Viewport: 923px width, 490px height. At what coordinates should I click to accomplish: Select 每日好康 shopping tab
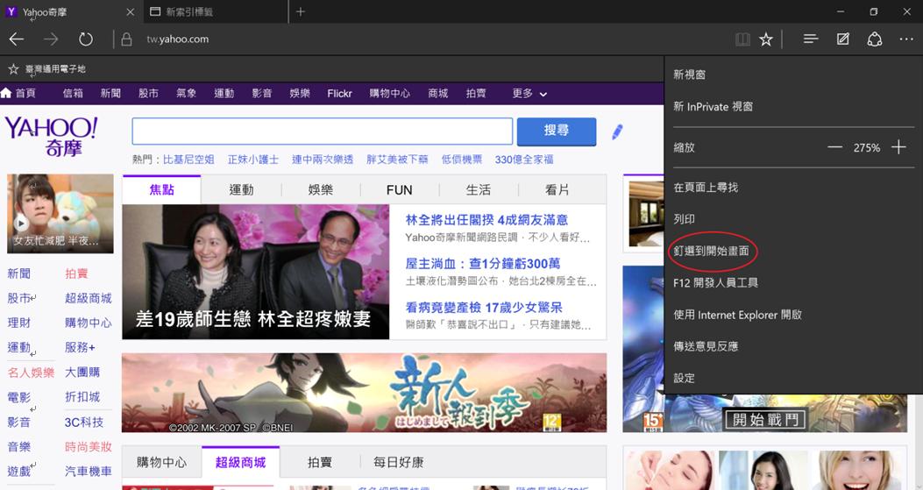pyautogui.click(x=399, y=462)
